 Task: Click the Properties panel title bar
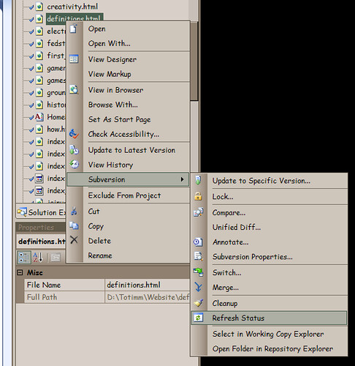pyautogui.click(x=41, y=228)
